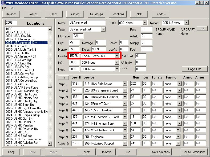210x157 pixels.
Task: Open the Type dropdown
Action: click(x=103, y=29)
